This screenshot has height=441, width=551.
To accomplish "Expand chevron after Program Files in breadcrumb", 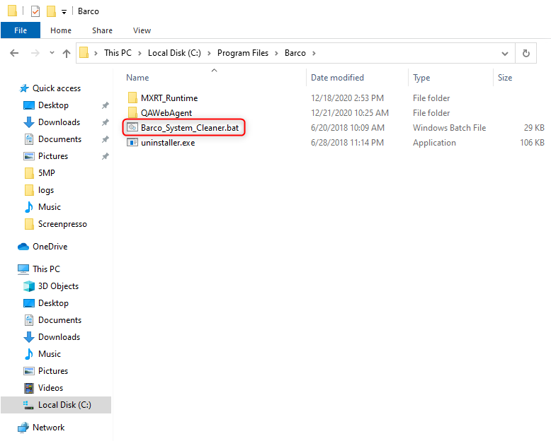I will [276, 53].
